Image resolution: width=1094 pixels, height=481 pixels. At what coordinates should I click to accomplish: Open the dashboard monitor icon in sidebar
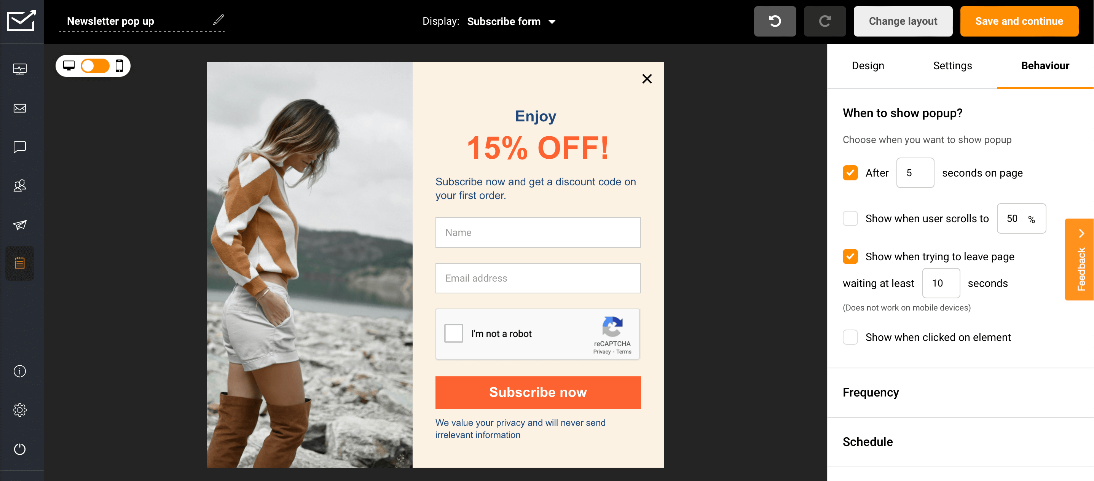tap(19, 69)
